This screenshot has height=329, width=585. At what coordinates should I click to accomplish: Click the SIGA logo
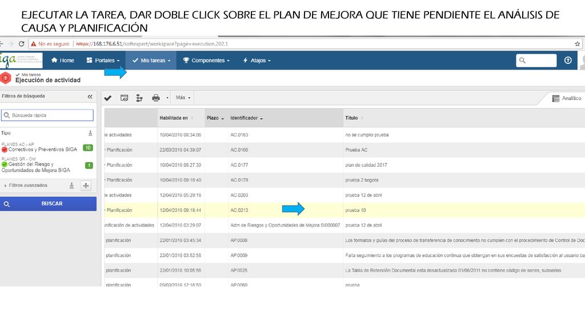click(x=21, y=60)
